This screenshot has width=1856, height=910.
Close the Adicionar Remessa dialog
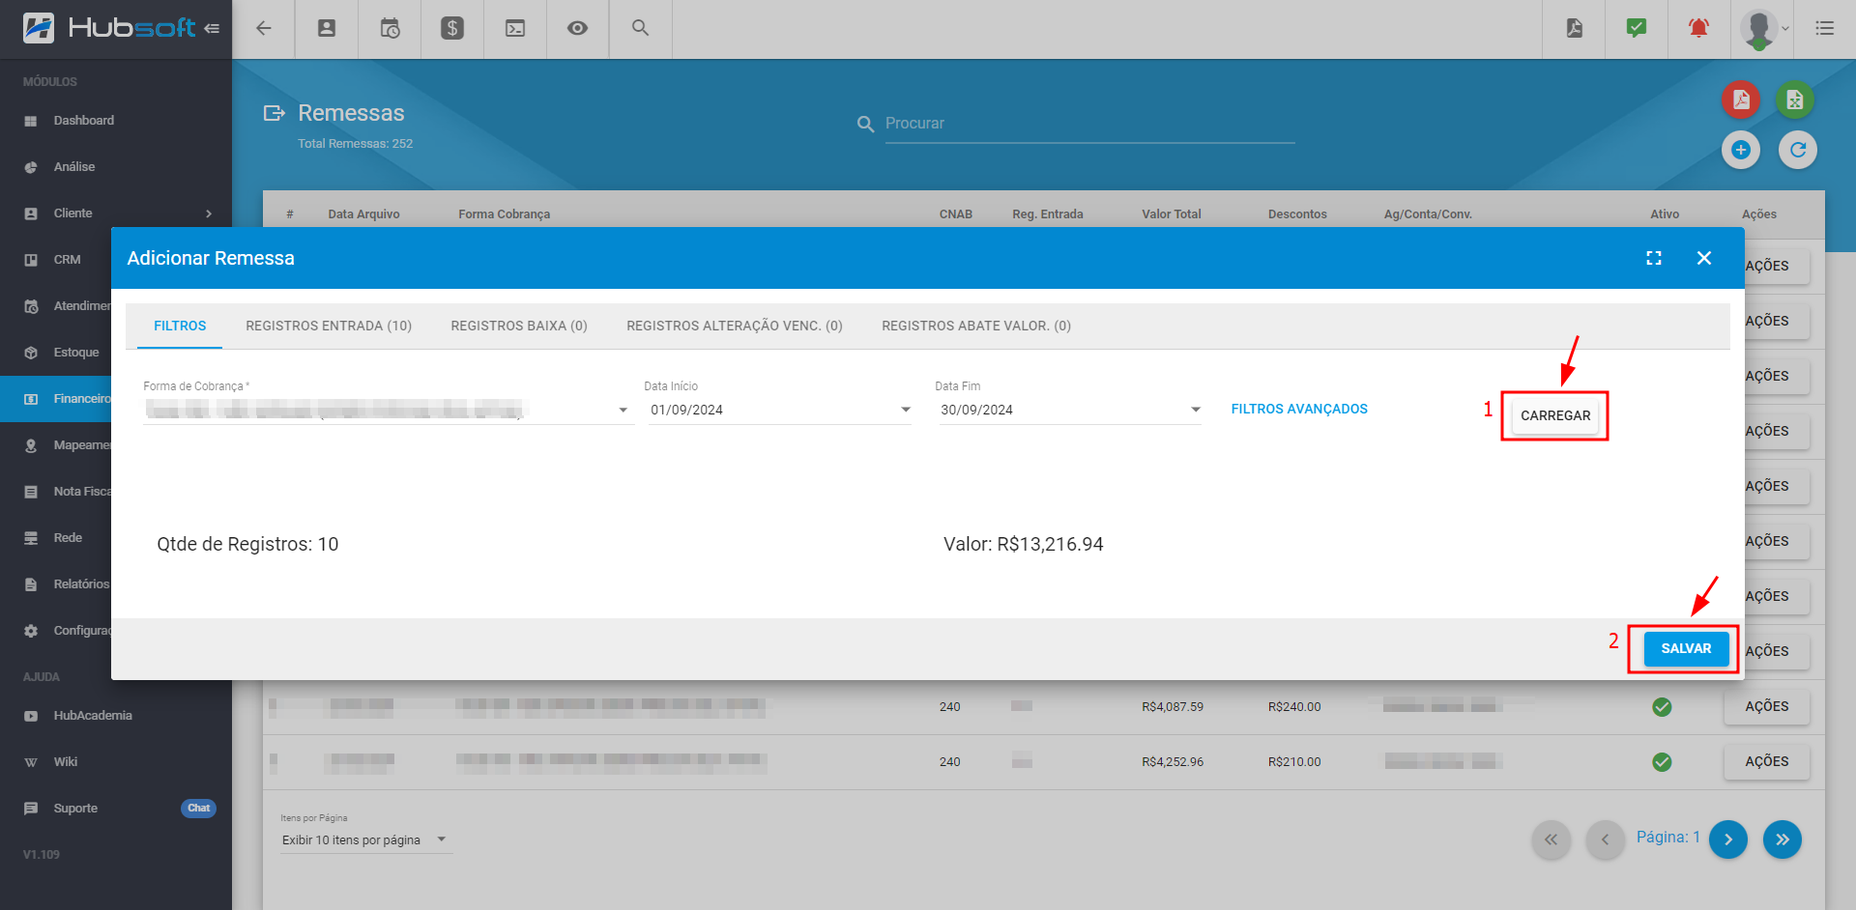[1704, 258]
